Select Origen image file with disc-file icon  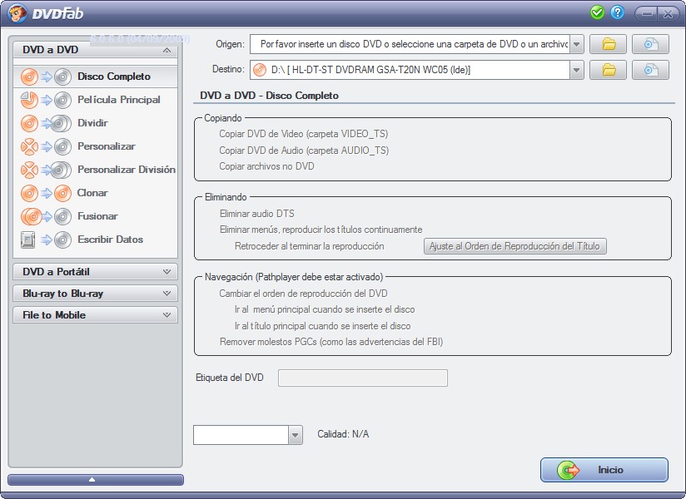point(650,44)
